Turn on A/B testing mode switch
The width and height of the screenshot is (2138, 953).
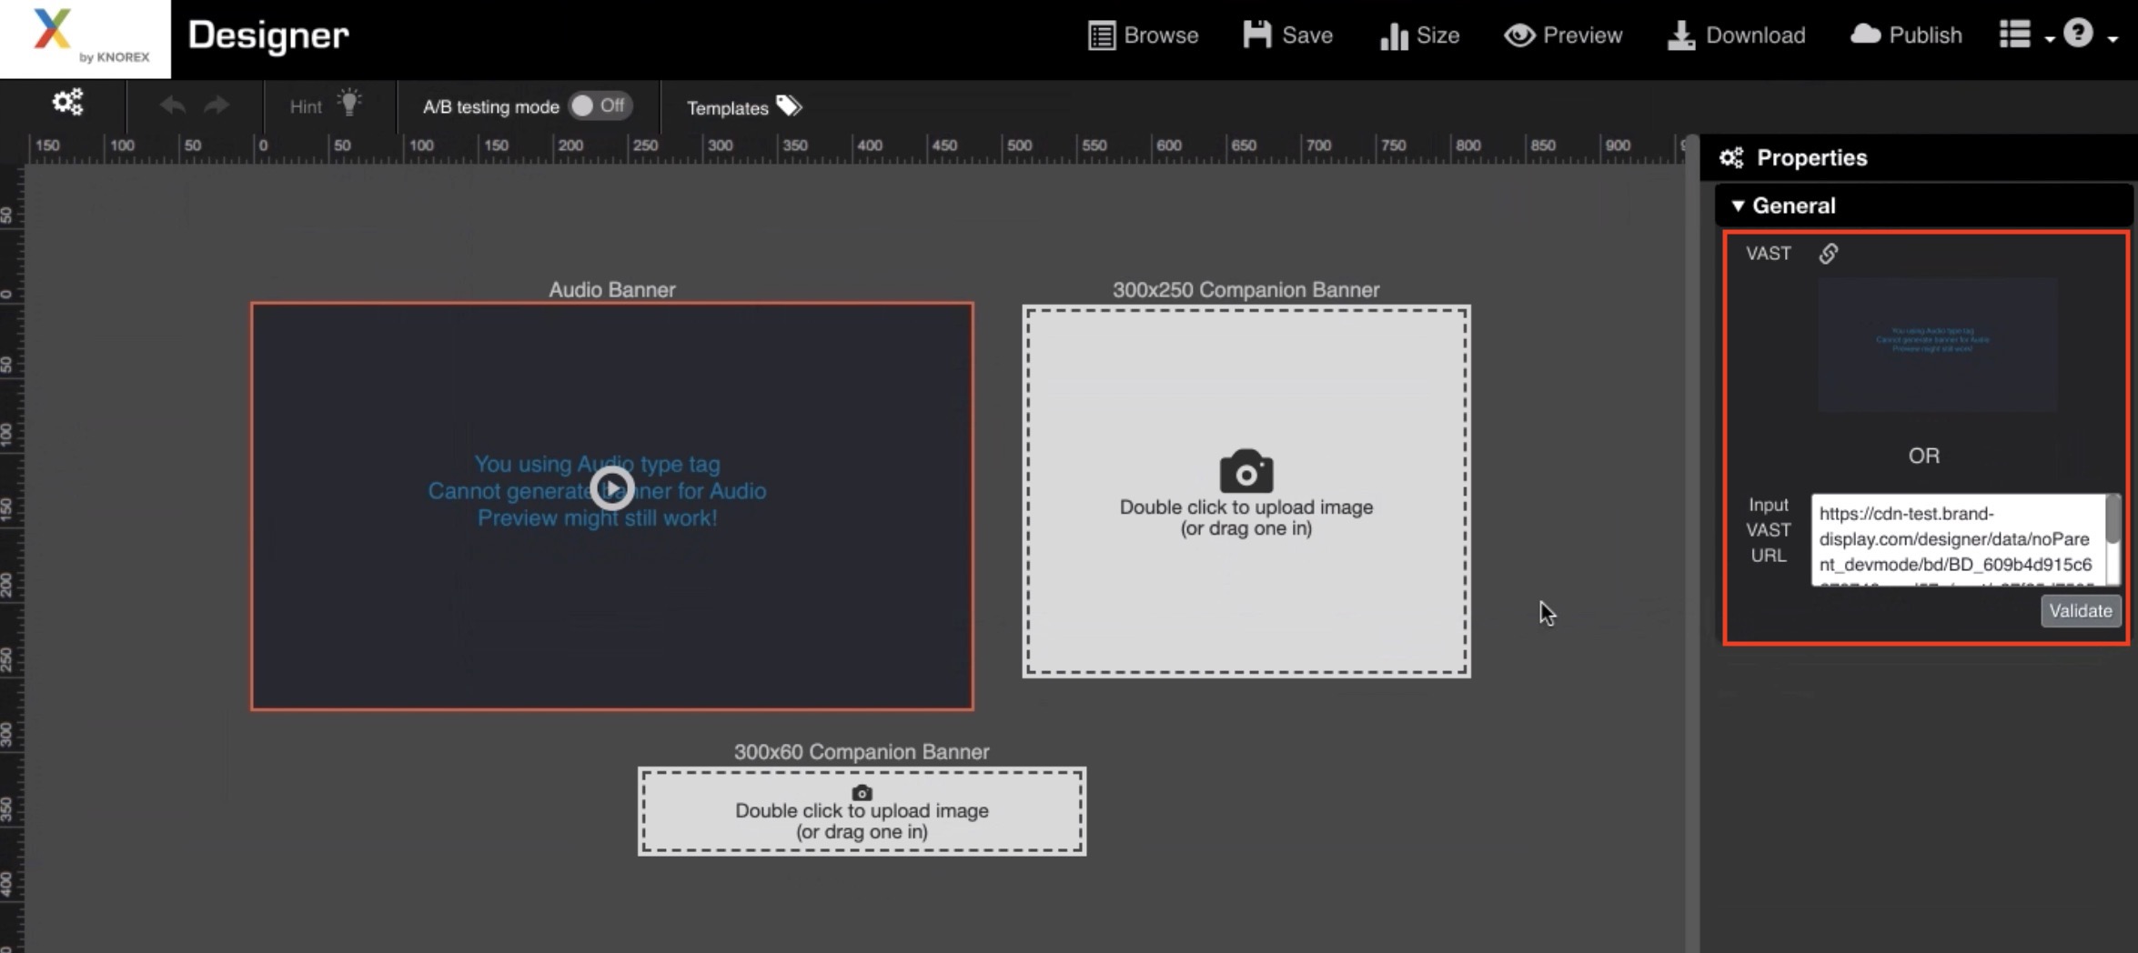[x=600, y=105]
